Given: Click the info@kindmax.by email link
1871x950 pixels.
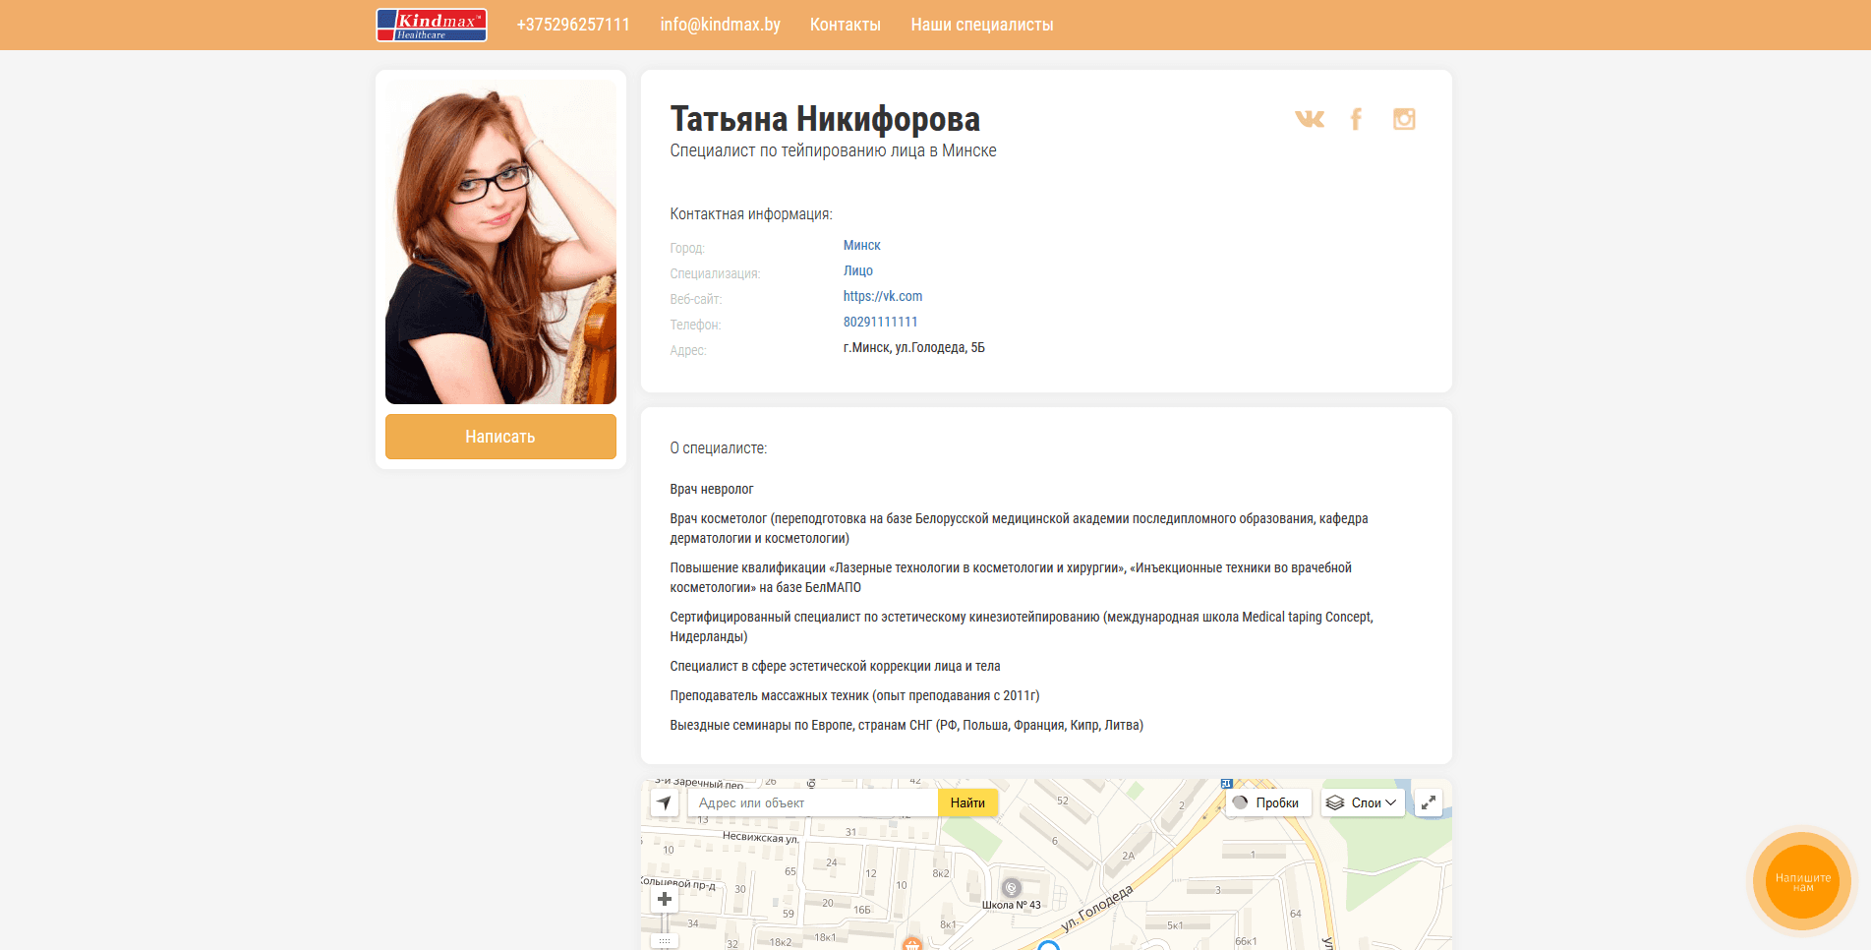Looking at the screenshot, I should coord(720,25).
